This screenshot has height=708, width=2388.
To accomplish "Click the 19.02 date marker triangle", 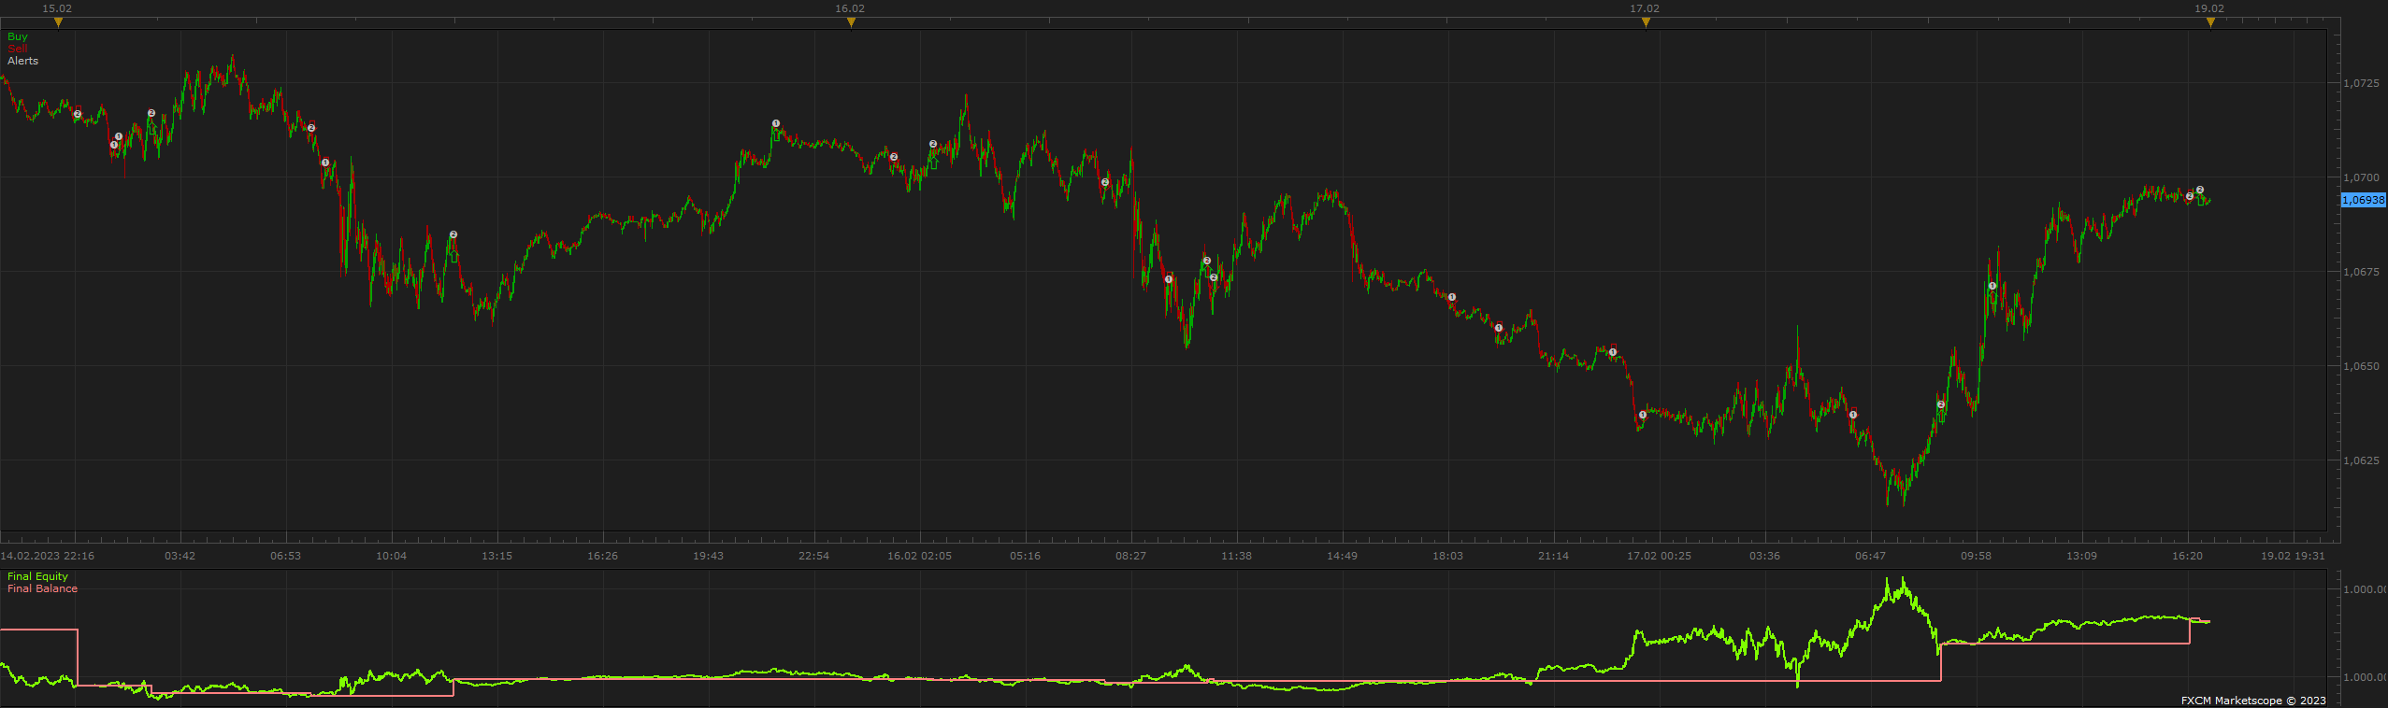I will [2210, 22].
